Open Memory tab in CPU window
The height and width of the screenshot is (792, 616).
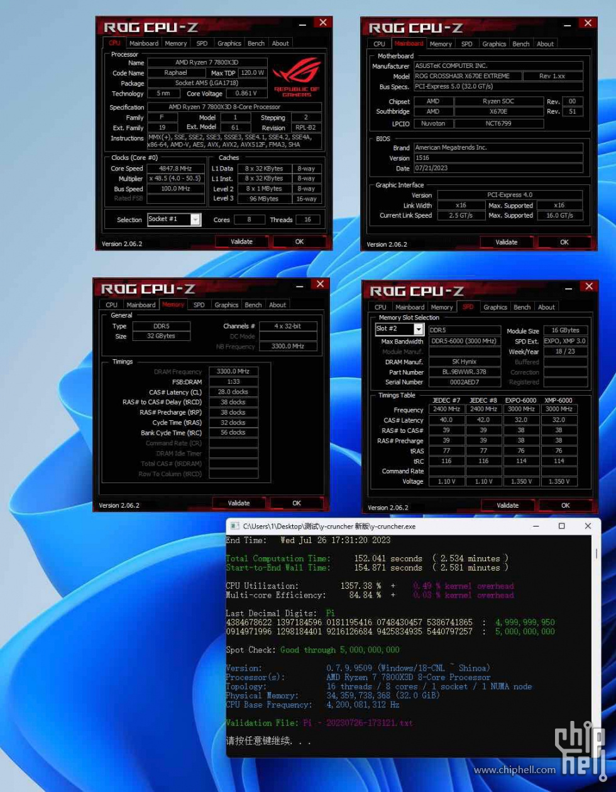pyautogui.click(x=175, y=43)
